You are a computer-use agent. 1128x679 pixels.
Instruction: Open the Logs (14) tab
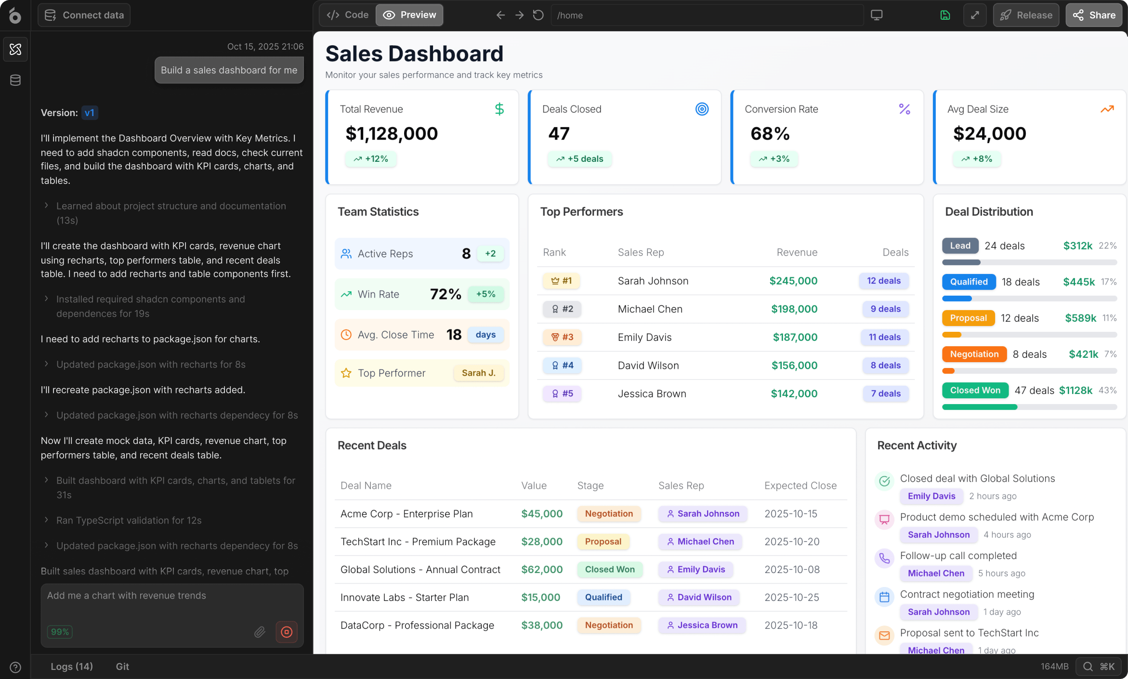pos(72,666)
